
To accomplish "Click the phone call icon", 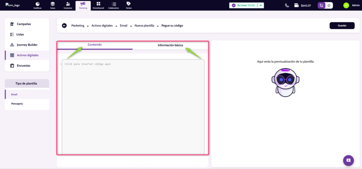I will [x=287, y=5].
